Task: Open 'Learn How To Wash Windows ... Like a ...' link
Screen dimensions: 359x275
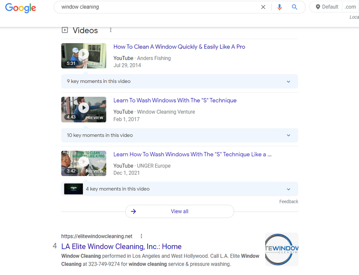Action: [x=193, y=154]
